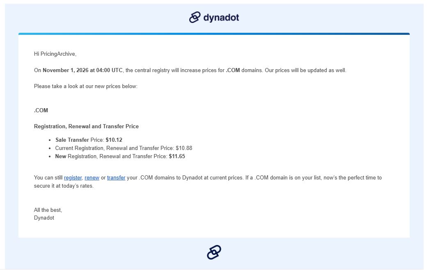Open the renew link

click(x=92, y=178)
